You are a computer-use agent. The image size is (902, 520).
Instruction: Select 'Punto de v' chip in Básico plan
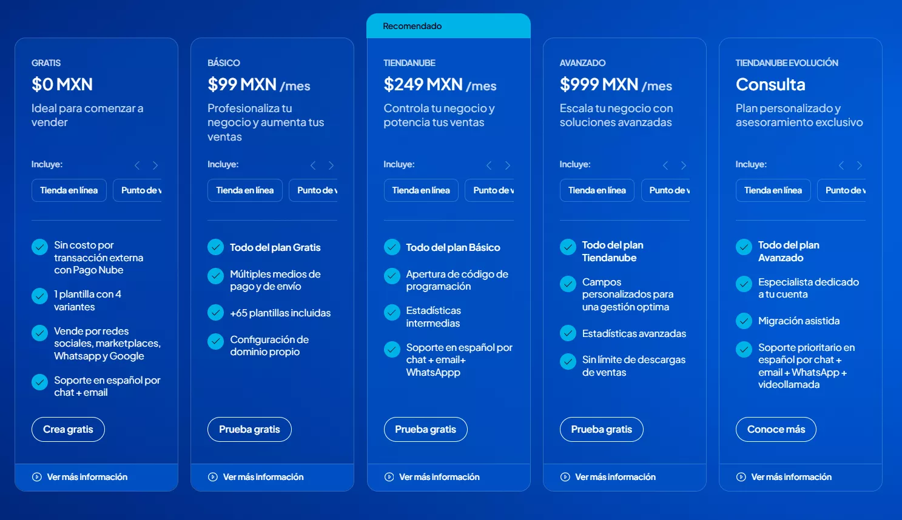pos(314,190)
